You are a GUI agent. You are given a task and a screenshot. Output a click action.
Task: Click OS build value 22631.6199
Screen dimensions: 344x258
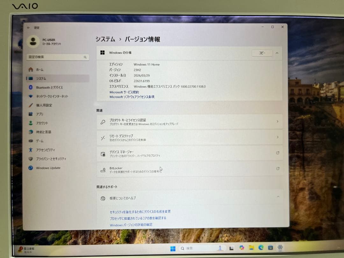pos(142,81)
